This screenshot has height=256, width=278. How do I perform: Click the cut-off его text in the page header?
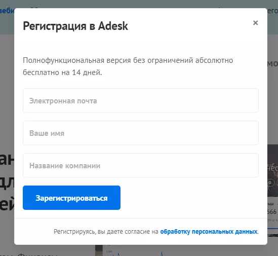pyautogui.click(x=272, y=11)
